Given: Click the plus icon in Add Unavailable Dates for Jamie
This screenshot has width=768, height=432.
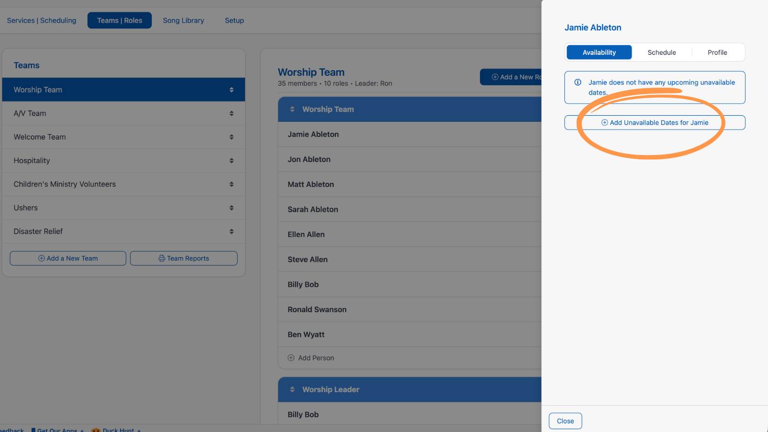Looking at the screenshot, I should [x=605, y=122].
